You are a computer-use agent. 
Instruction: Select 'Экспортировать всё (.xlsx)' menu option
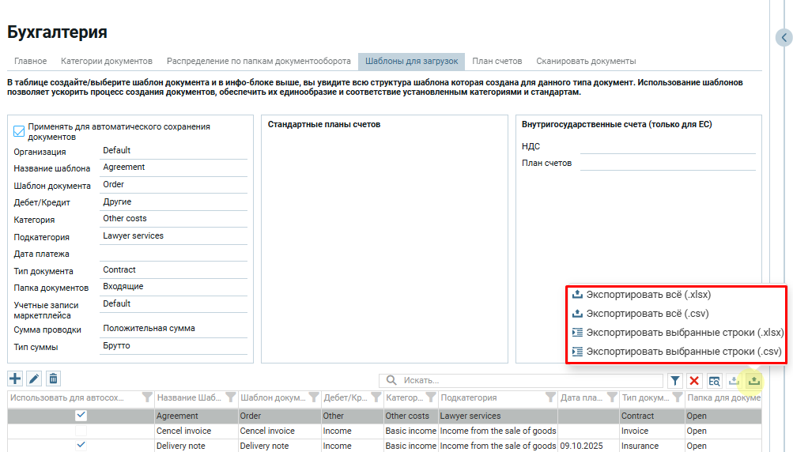pos(648,295)
